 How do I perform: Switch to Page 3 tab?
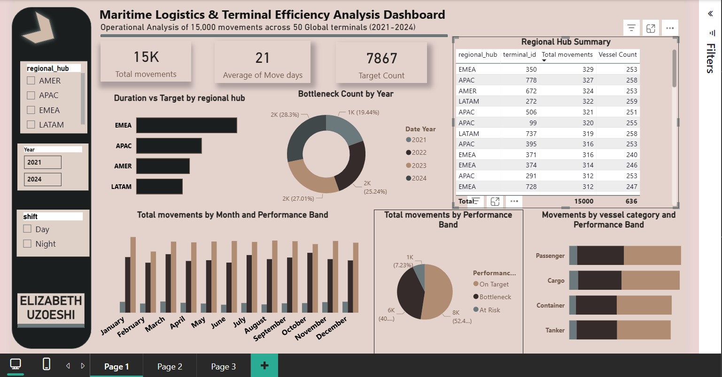pyautogui.click(x=223, y=367)
